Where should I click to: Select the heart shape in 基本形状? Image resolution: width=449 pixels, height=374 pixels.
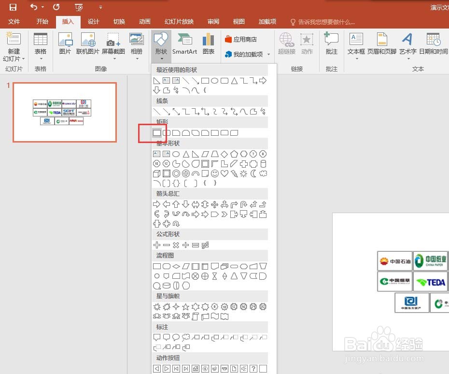224,173
